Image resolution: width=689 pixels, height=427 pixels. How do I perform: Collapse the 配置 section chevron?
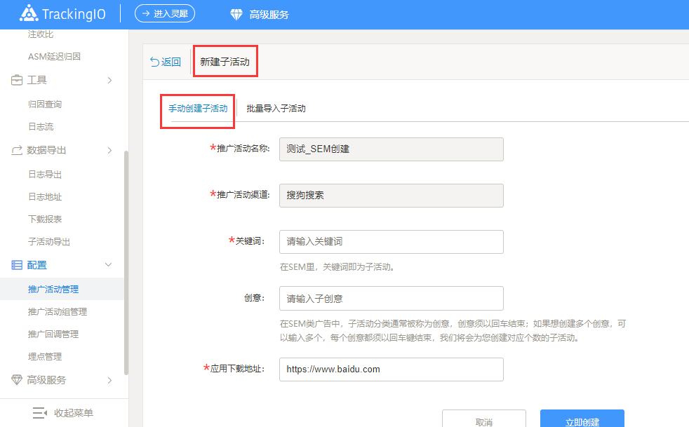point(108,265)
